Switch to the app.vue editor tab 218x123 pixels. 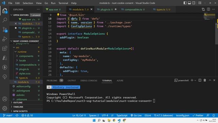(x=54, y=9)
